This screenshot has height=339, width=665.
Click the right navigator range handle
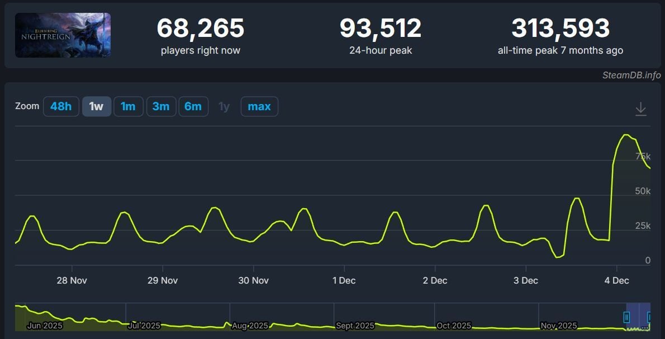pyautogui.click(x=649, y=317)
